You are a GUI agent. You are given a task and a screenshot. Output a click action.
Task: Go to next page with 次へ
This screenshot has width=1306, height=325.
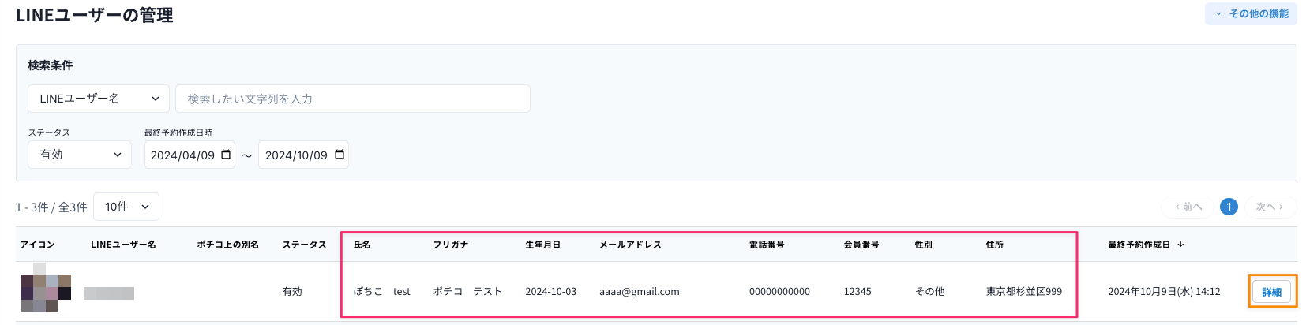(1270, 207)
